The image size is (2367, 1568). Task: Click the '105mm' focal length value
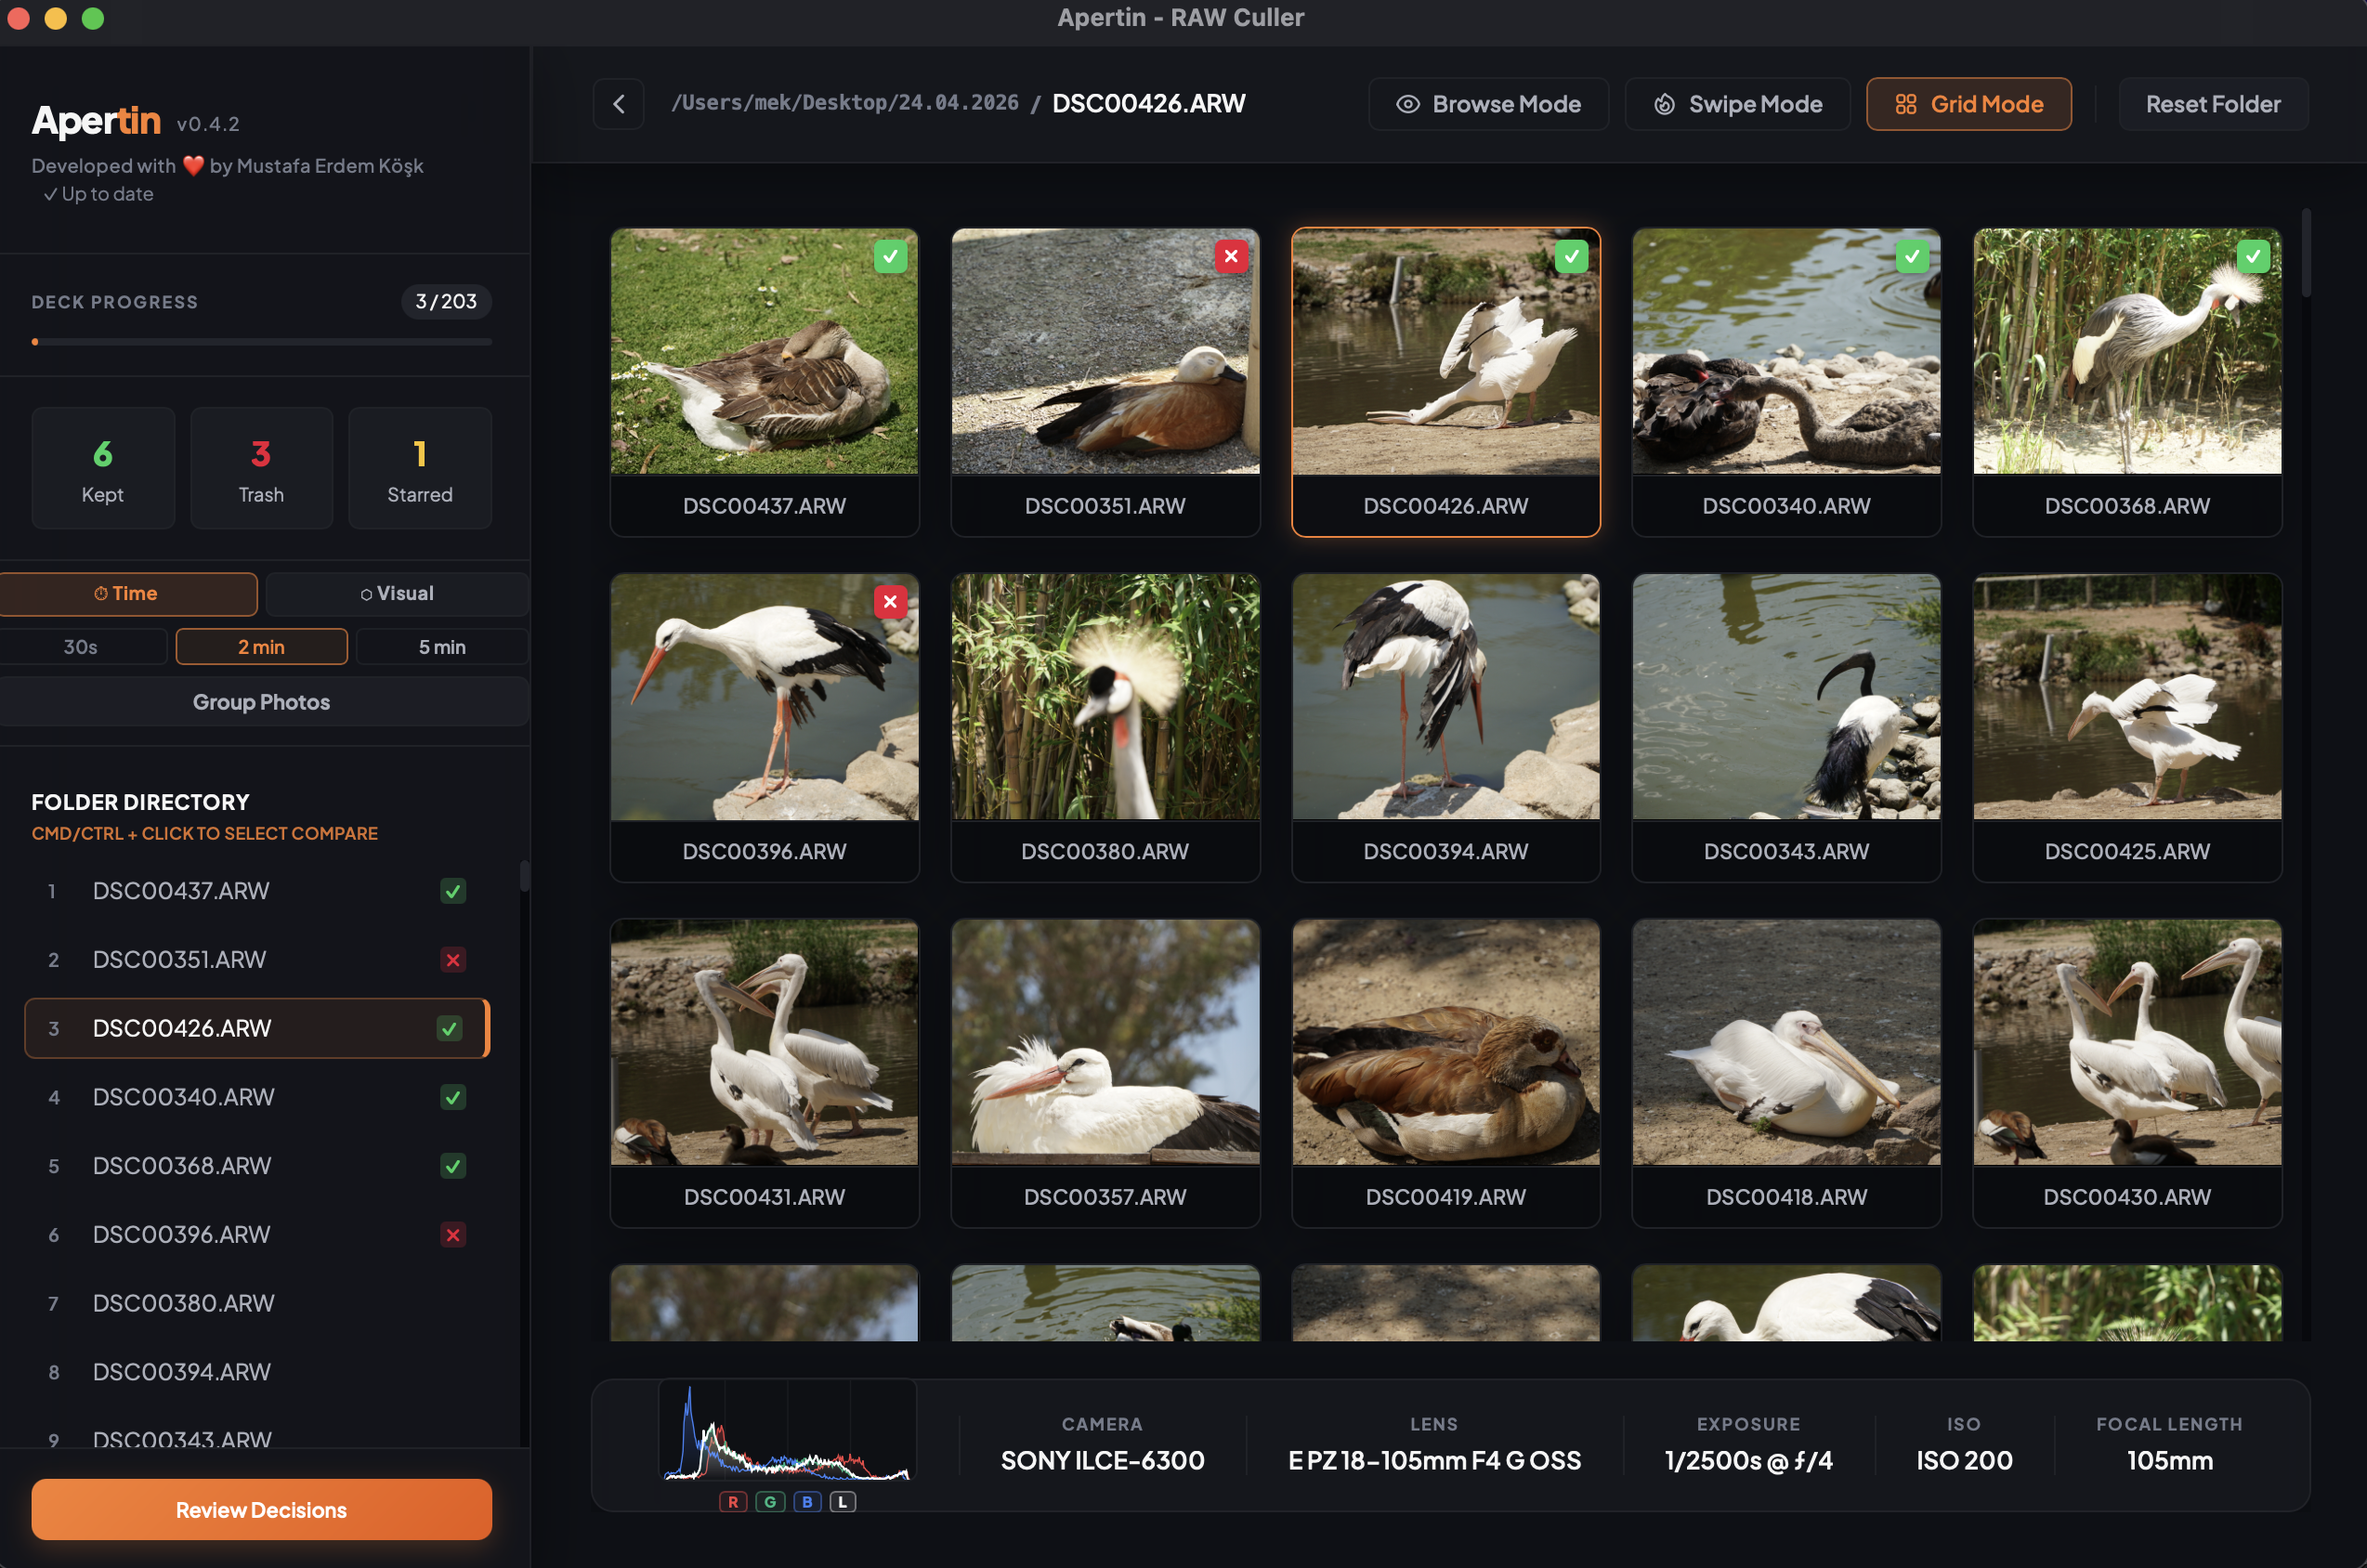pos(2169,1460)
